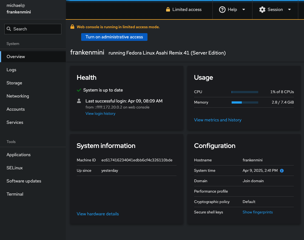Click the Limited access lock icon
This screenshot has width=304, height=240.
tap(168, 10)
